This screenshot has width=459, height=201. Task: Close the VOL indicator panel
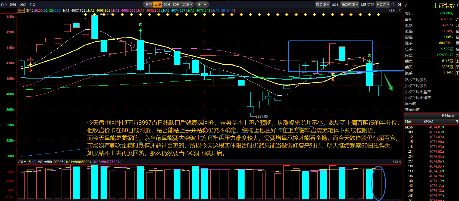pos(399,162)
